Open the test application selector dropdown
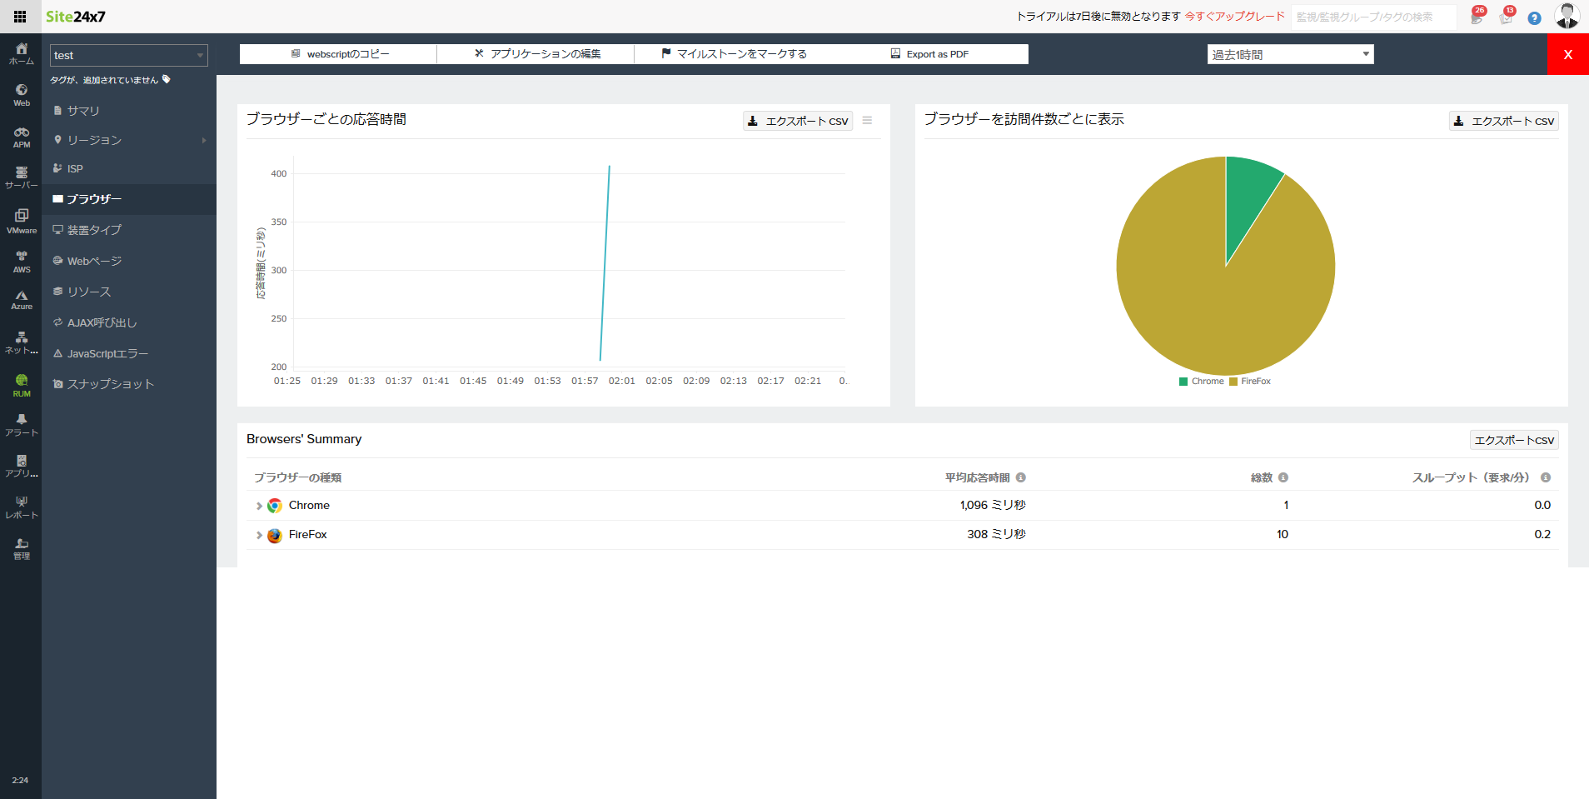 tap(128, 55)
